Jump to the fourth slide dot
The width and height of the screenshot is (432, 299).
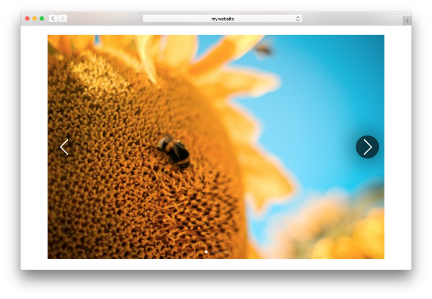coord(226,252)
